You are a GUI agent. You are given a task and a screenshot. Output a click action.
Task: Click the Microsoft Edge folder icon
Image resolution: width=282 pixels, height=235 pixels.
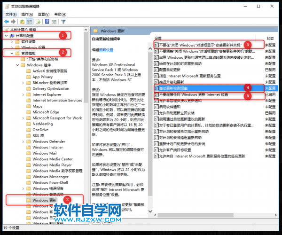click(x=28, y=112)
